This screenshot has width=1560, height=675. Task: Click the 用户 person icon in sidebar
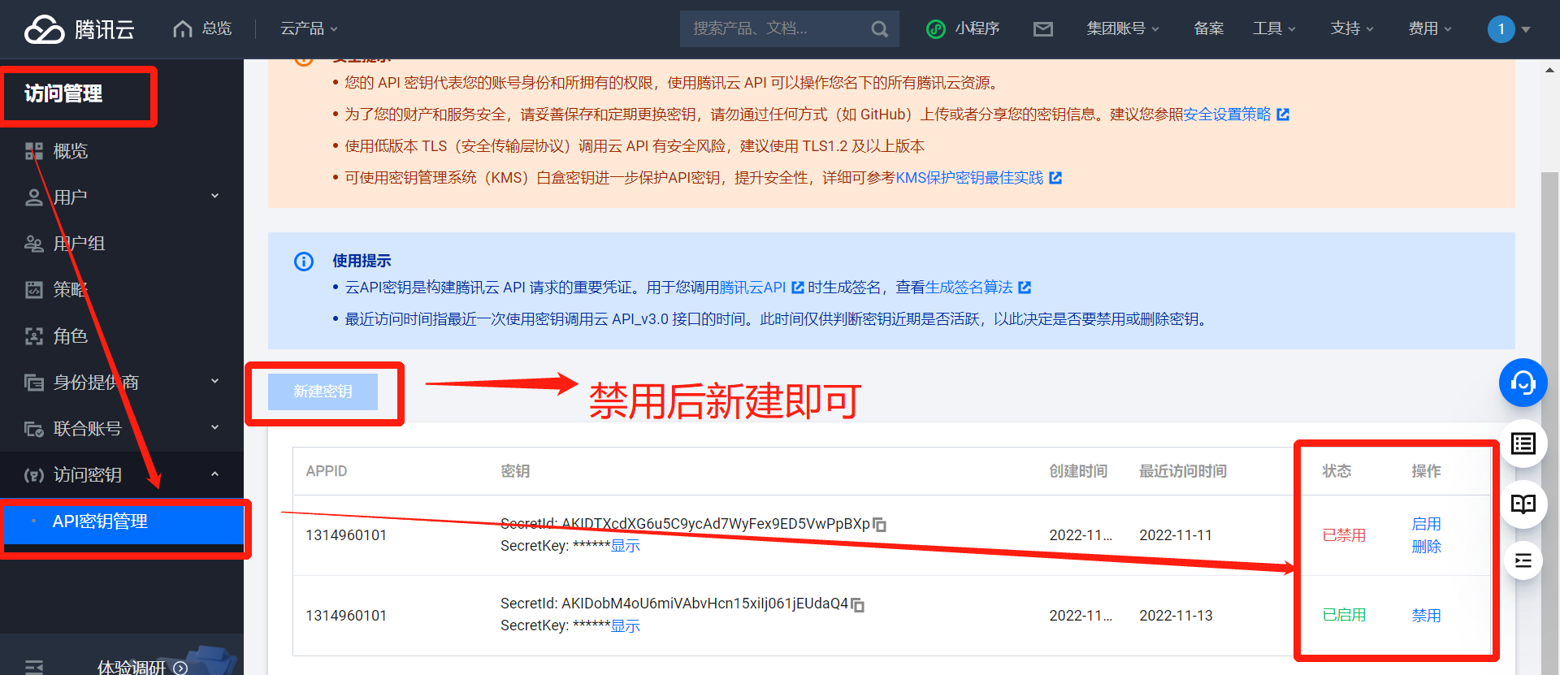tap(34, 197)
